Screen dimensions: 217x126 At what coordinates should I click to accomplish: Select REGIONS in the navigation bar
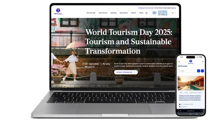click(114, 13)
